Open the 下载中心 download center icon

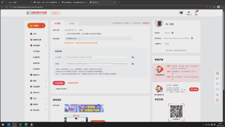(x=189, y=13)
